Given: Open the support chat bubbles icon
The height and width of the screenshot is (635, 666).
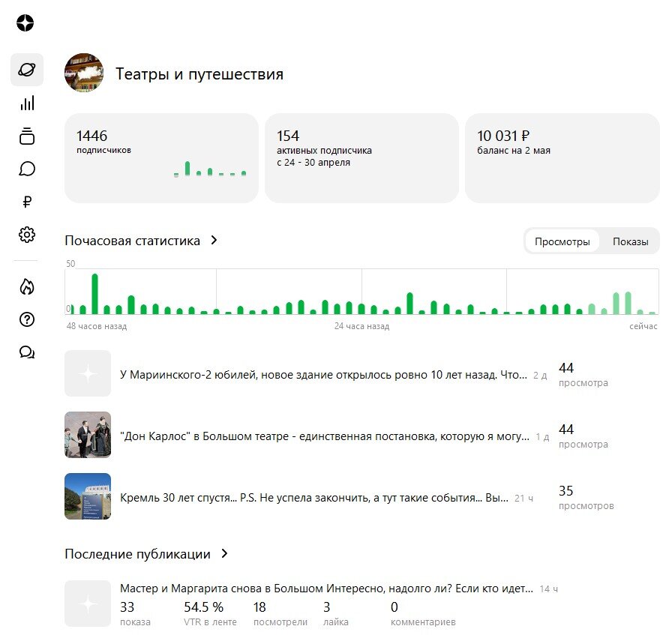Looking at the screenshot, I should tap(27, 352).
